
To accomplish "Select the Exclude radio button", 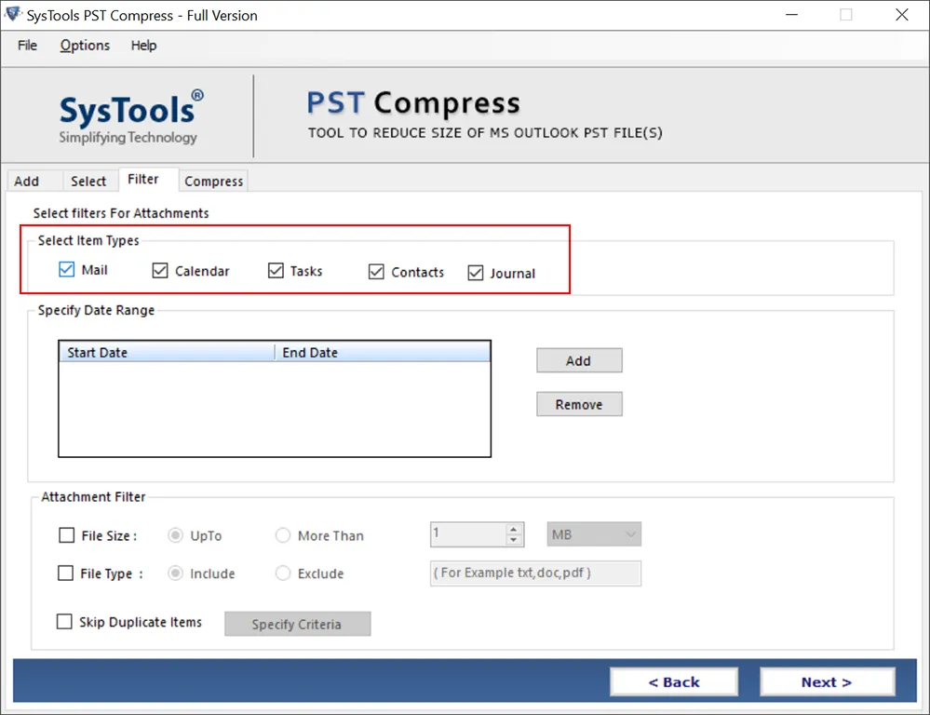I will [283, 573].
